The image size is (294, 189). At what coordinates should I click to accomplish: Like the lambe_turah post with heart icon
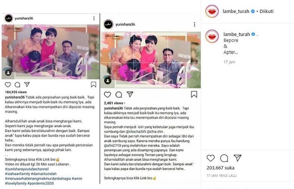point(210,158)
